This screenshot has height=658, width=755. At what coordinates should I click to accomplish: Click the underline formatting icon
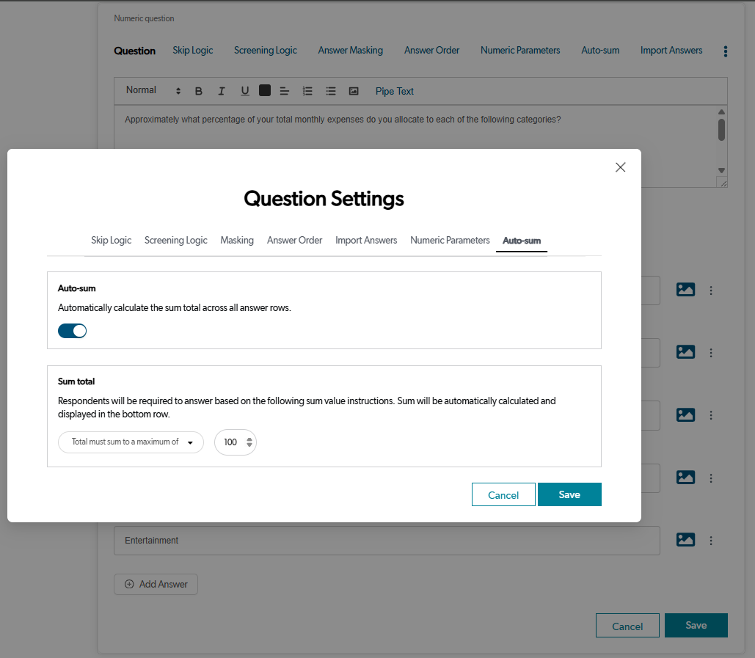coord(244,91)
